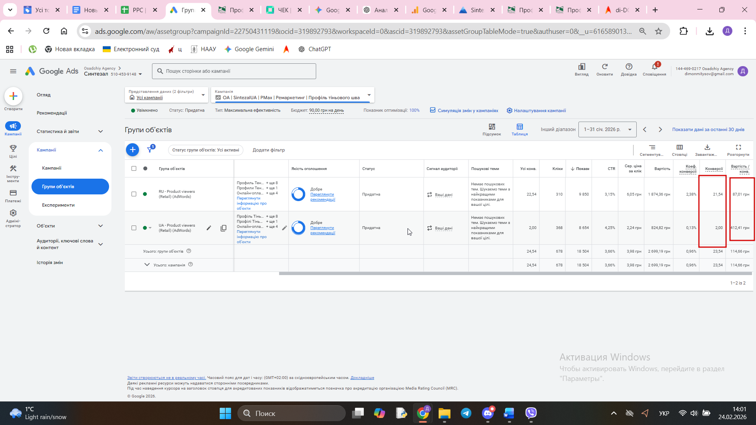The image size is (756, 425).
Task: Check RU - Product viewers row checkbox
Action: [x=134, y=194]
